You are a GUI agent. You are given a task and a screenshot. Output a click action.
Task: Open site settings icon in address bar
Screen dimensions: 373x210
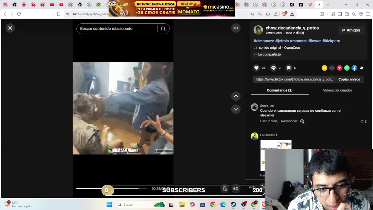[68, 14]
